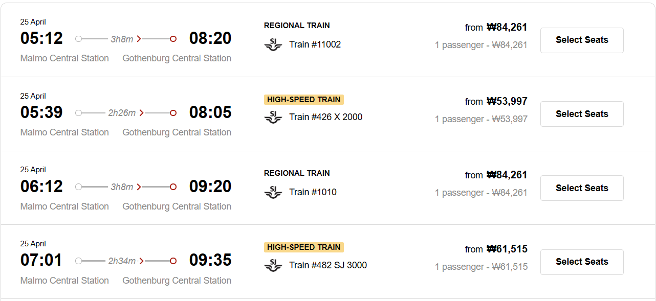656x301 pixels.
Task: Click SJ logo beside Train #11002
Action: [273, 45]
